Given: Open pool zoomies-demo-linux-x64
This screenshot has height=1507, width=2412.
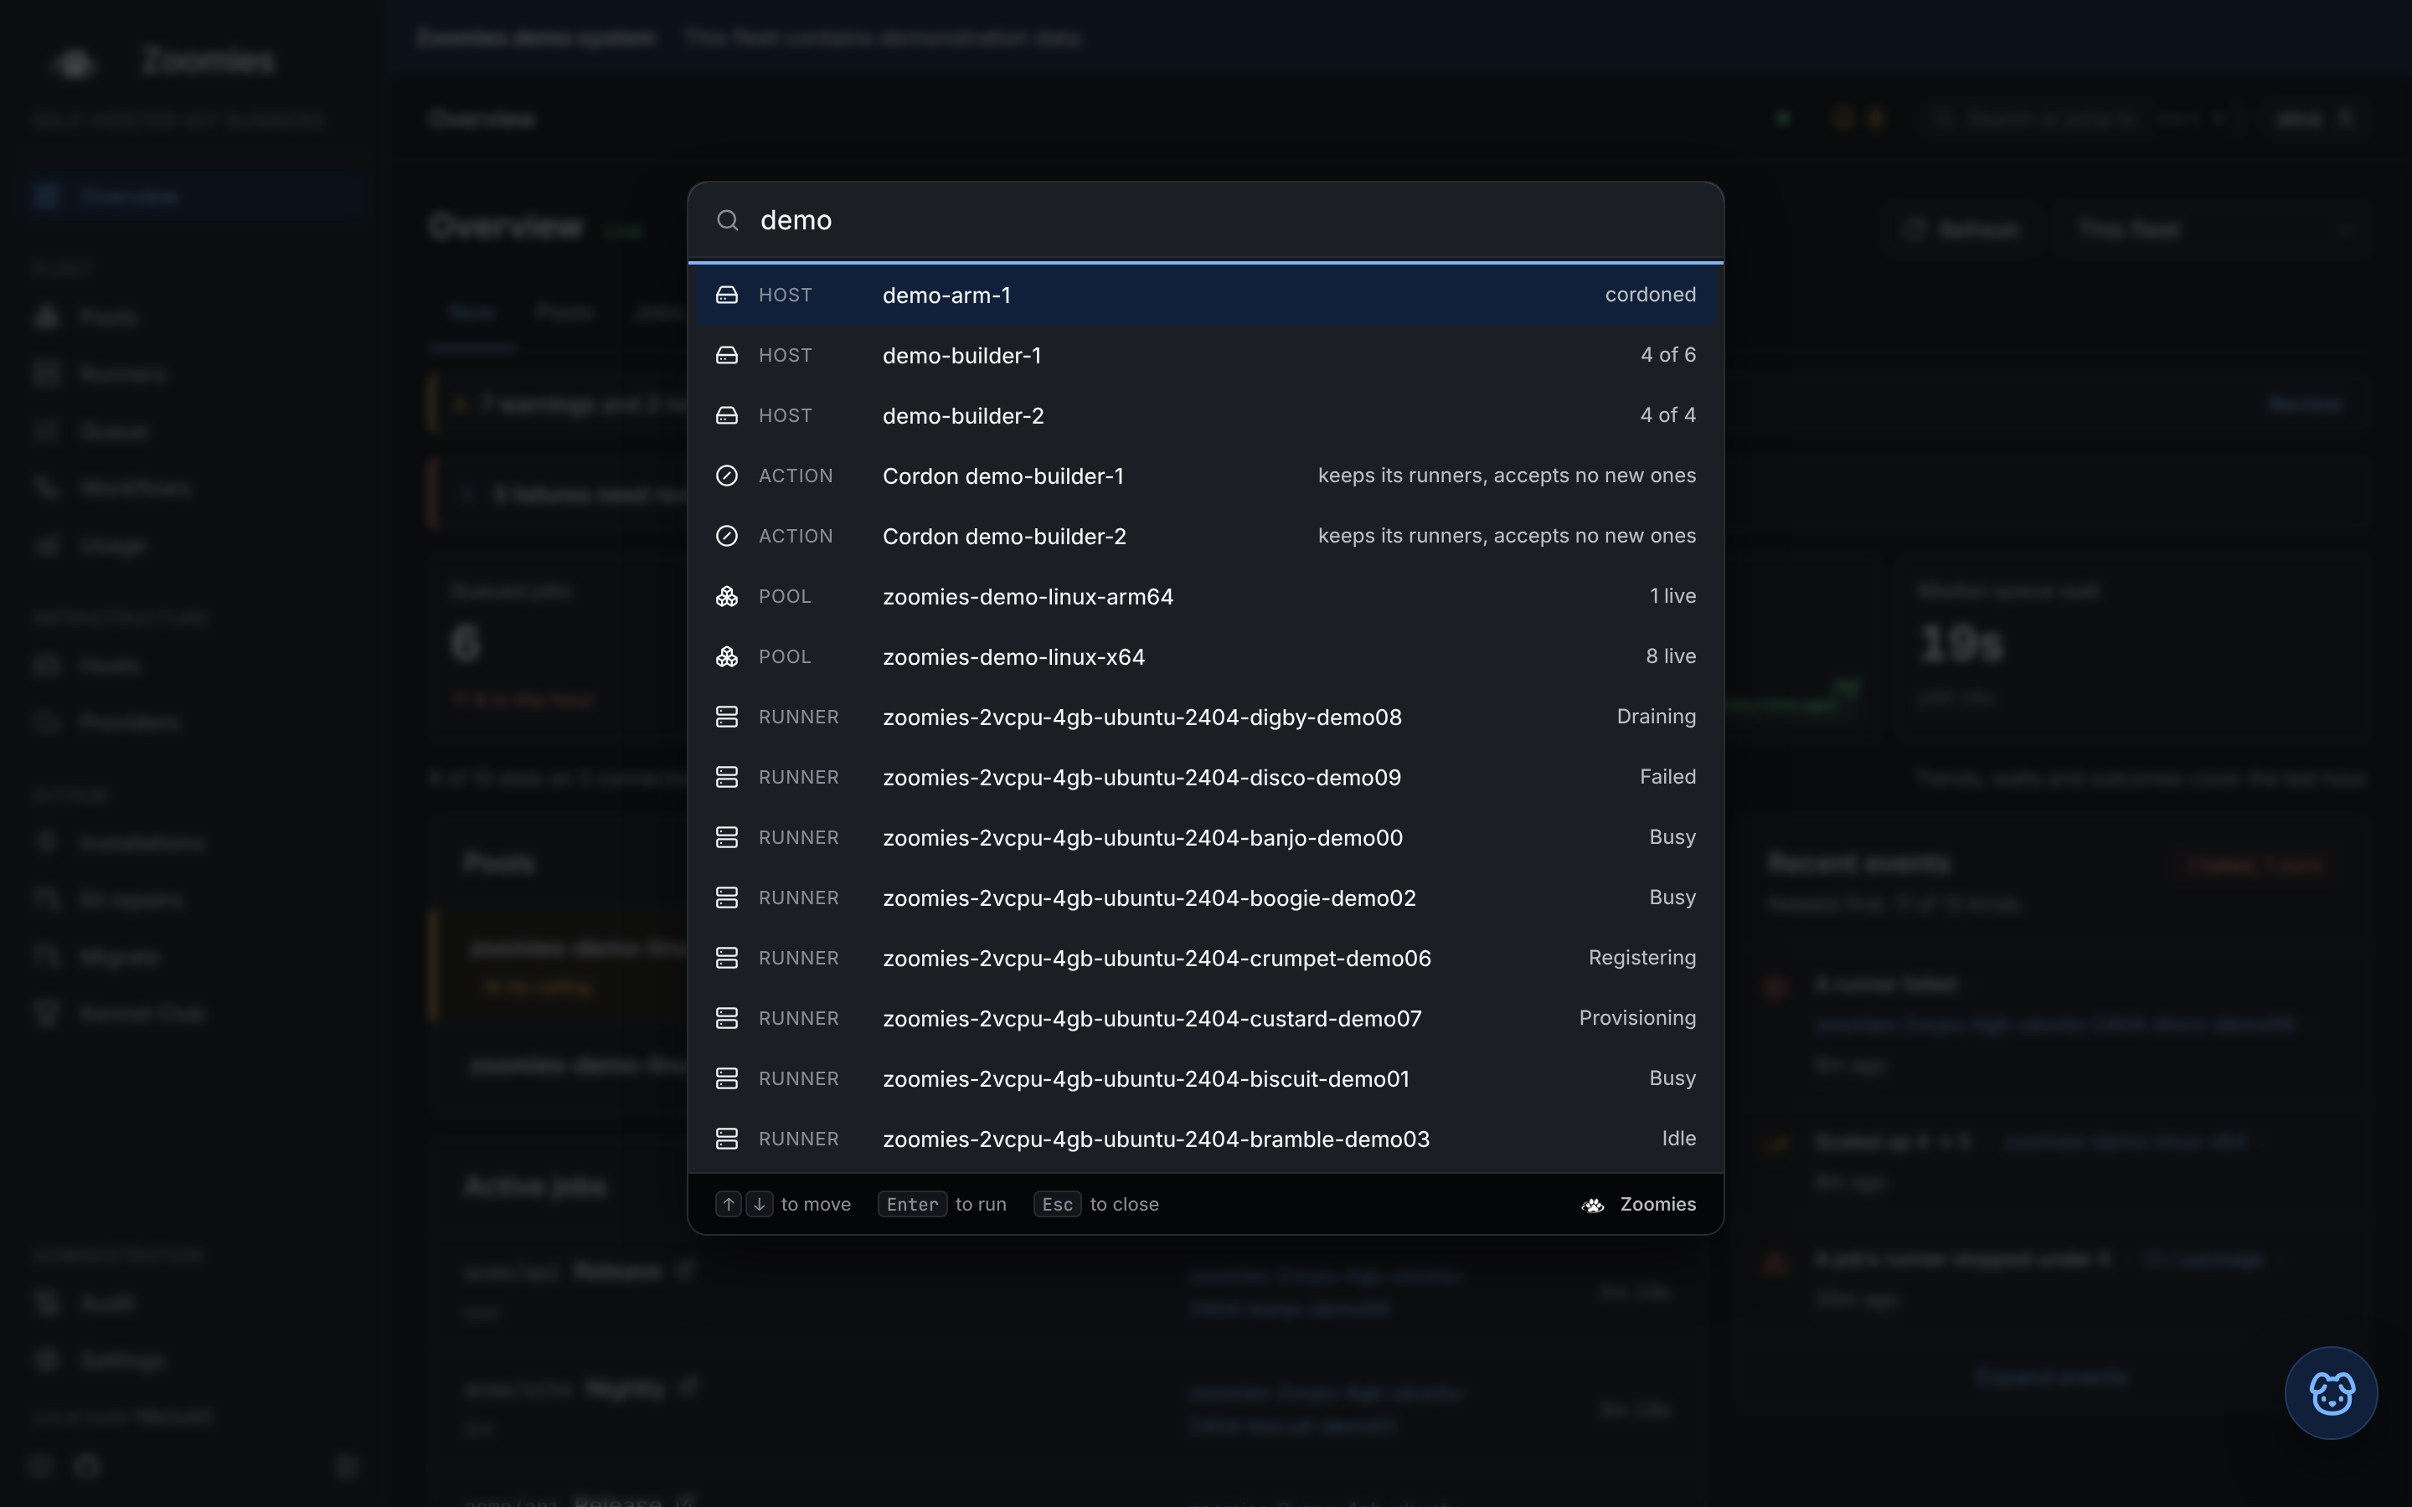Looking at the screenshot, I should pos(1206,657).
